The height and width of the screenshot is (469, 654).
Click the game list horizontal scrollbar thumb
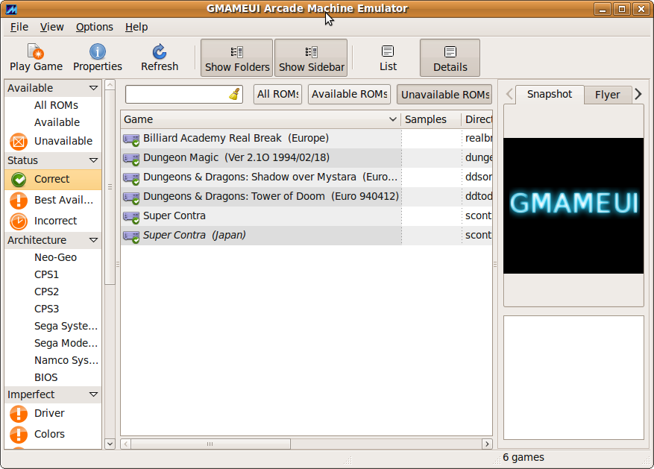pyautogui.click(x=210, y=444)
